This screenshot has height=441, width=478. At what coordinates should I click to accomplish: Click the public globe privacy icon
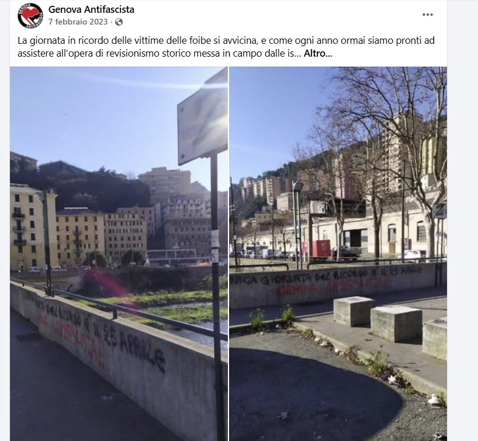pyautogui.click(x=119, y=22)
